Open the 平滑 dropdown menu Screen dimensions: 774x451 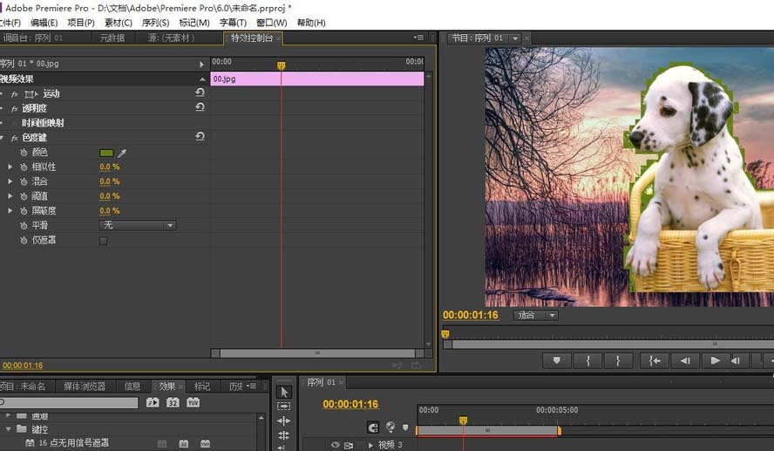(138, 225)
